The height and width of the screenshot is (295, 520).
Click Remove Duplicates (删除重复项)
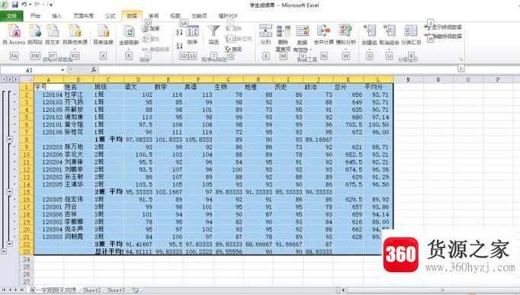point(283,37)
